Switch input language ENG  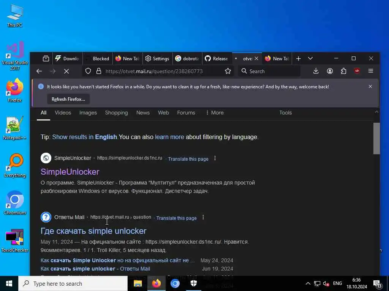[x=337, y=283]
